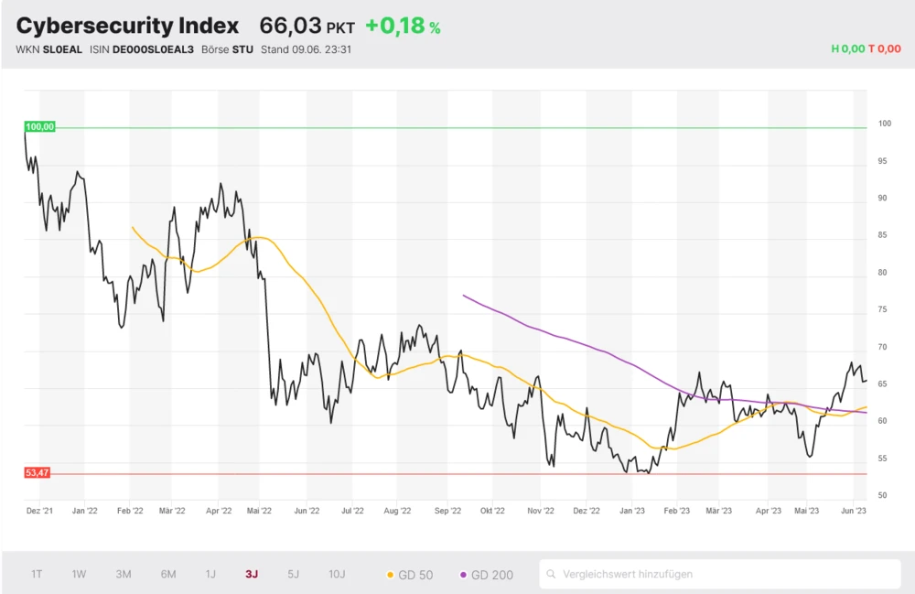Click the red T 0,00 value
915x594 pixels.
pyautogui.click(x=884, y=49)
